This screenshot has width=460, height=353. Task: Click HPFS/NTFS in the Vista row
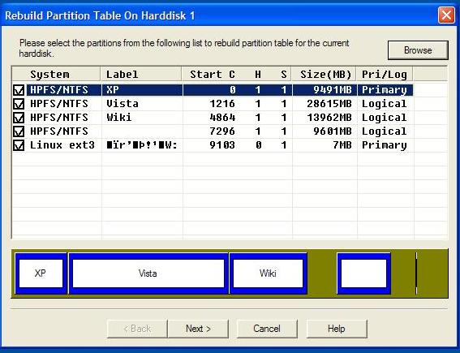tap(59, 104)
